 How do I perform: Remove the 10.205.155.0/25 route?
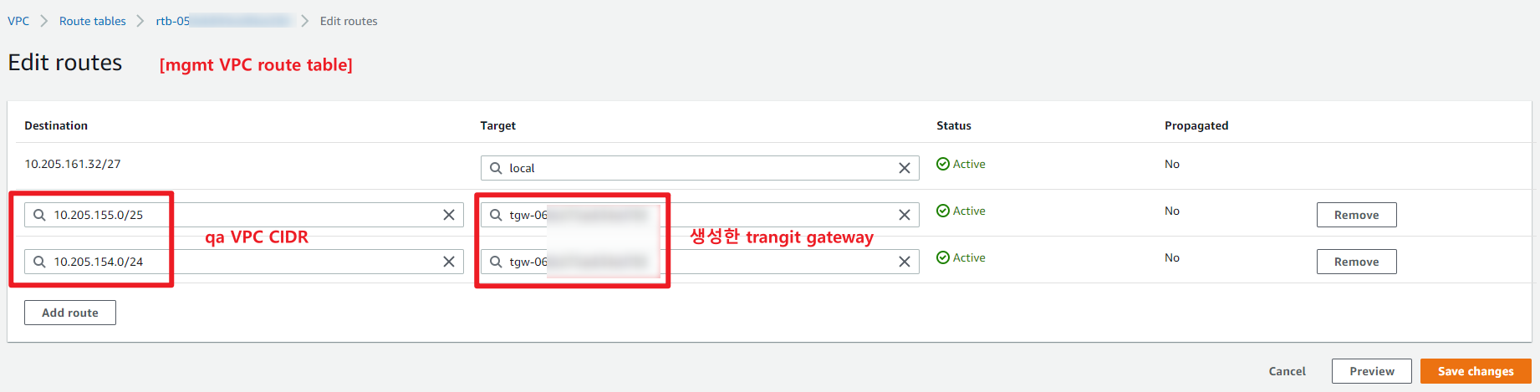tap(1356, 215)
